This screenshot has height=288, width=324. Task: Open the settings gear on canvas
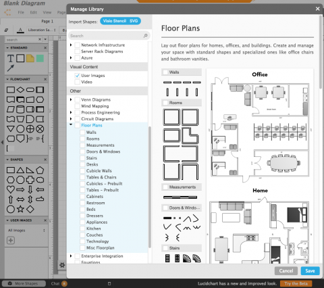(x=62, y=265)
